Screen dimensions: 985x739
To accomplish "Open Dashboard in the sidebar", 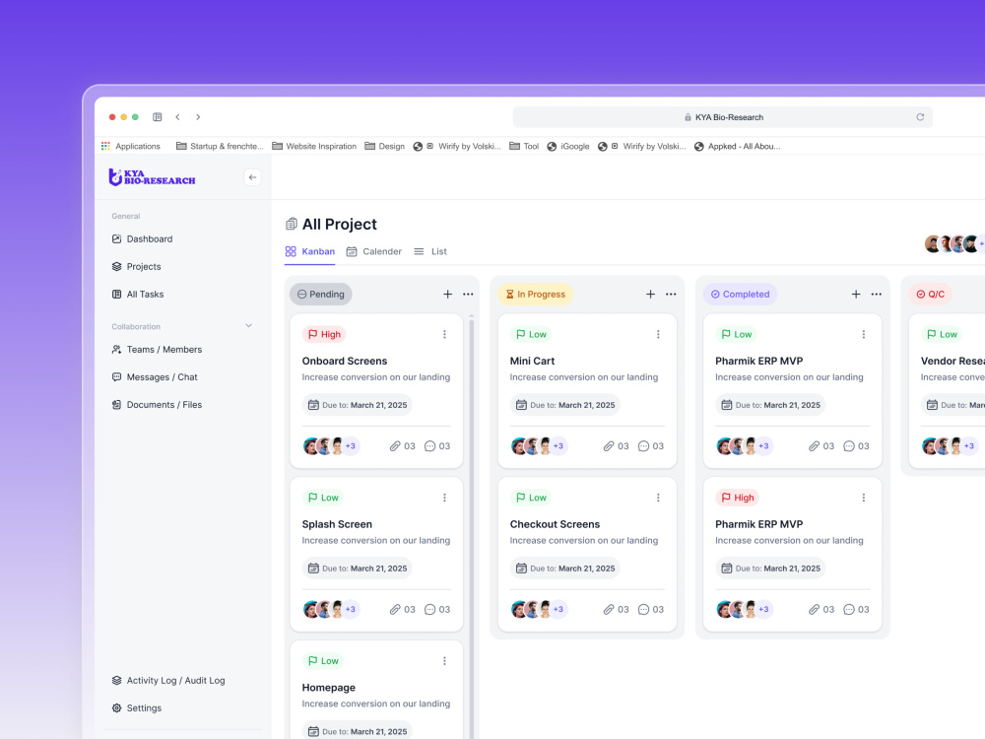I will tap(142, 238).
